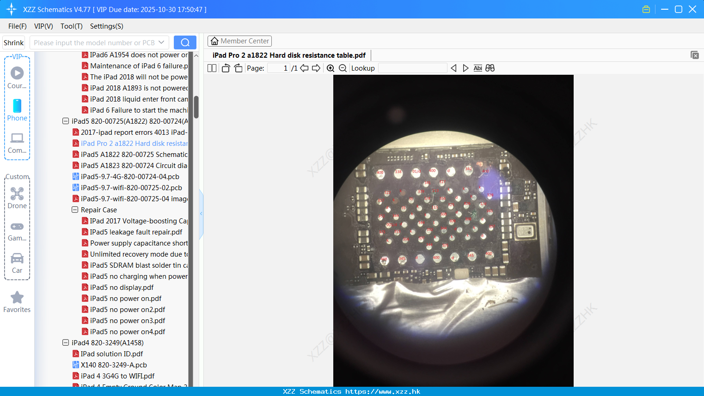Open the File menu
Screen dimensions: 704x396
coord(18,26)
